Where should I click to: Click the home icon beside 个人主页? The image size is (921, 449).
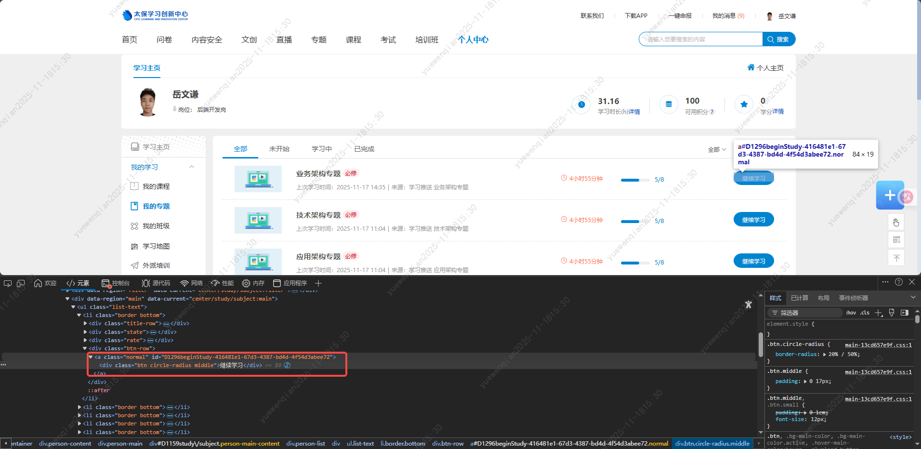click(x=752, y=67)
